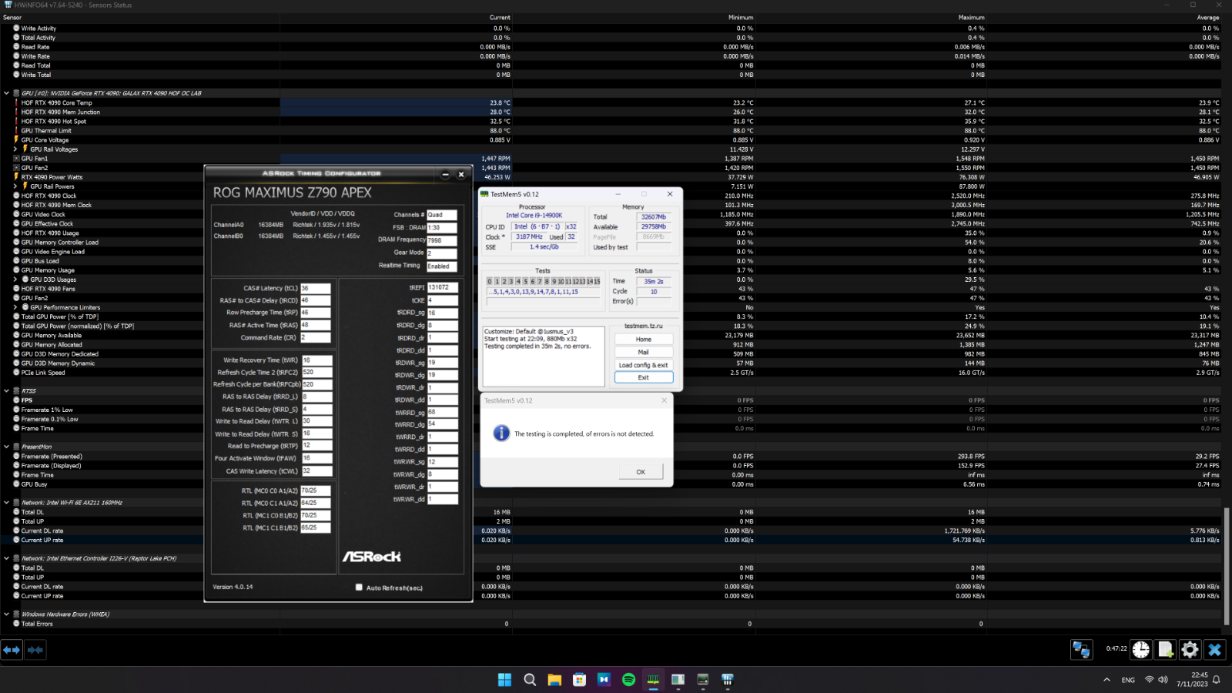The image size is (1232, 693).
Task: Click the fan icon next to GPU Fan1
Action: pos(16,159)
